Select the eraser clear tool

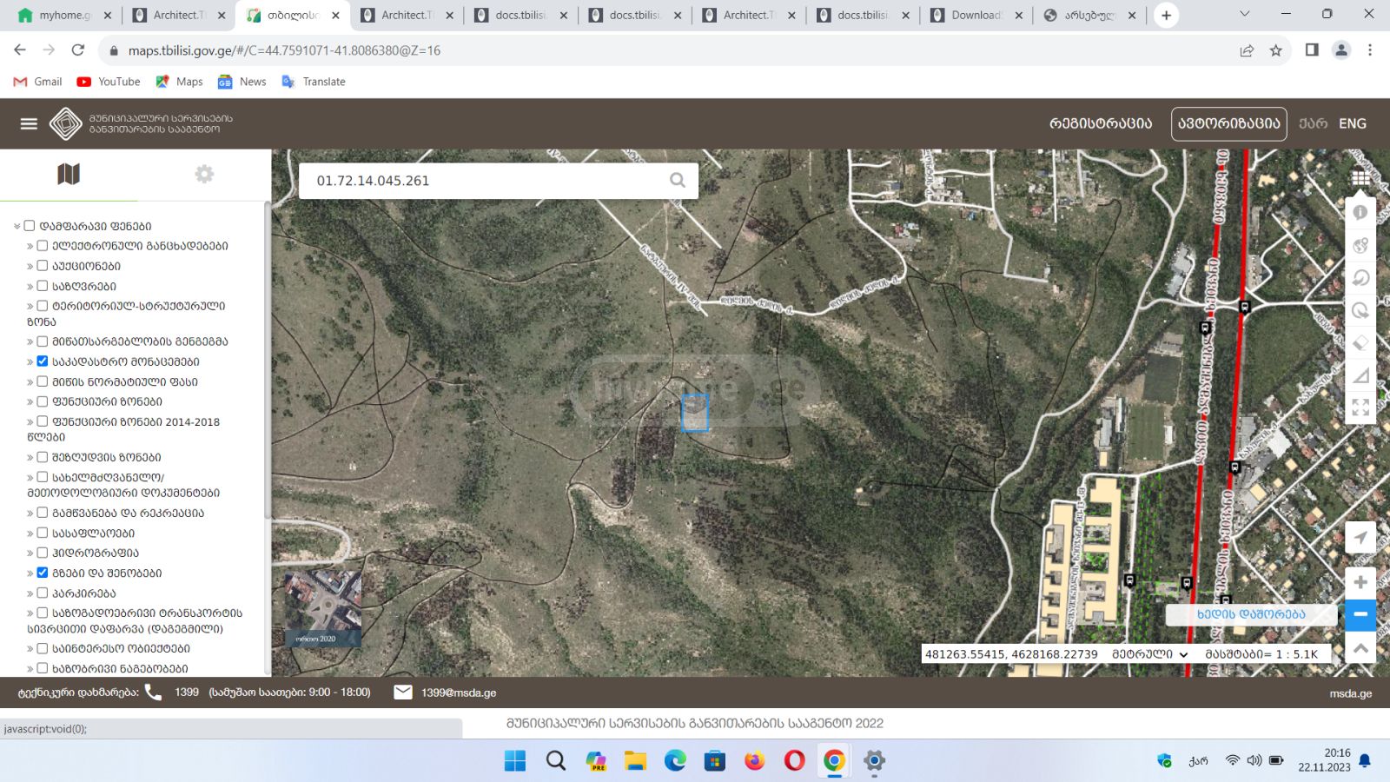click(x=1360, y=342)
